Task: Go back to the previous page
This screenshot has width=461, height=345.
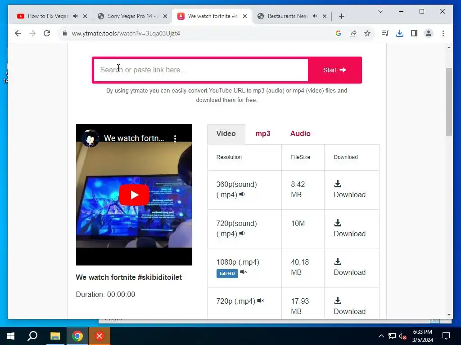Action: tap(18, 33)
